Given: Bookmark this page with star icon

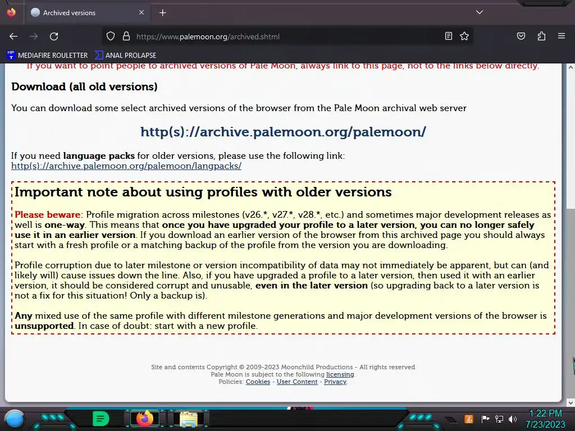Looking at the screenshot, I should [464, 36].
